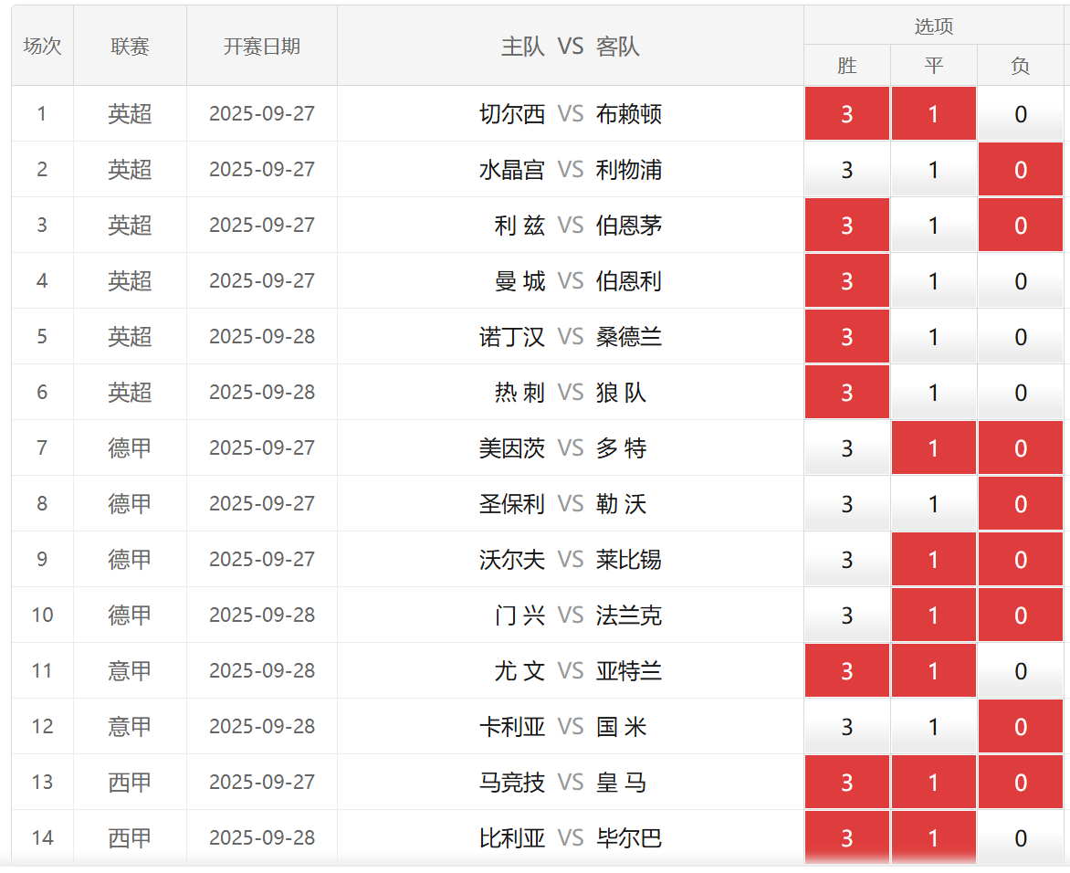This screenshot has width=1070, height=873.
Task: Select 负 (0) for 尤文 VS 亚特兰
Action: (1021, 671)
